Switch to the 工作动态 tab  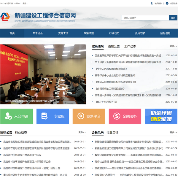(130, 46)
